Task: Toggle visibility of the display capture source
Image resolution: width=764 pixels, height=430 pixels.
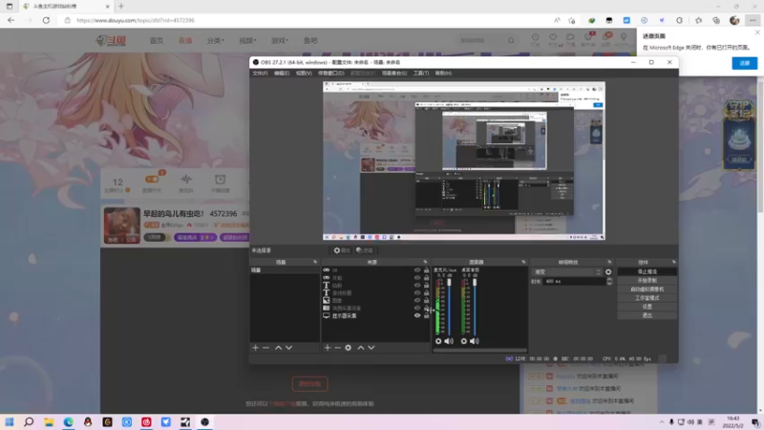Action: tap(417, 316)
